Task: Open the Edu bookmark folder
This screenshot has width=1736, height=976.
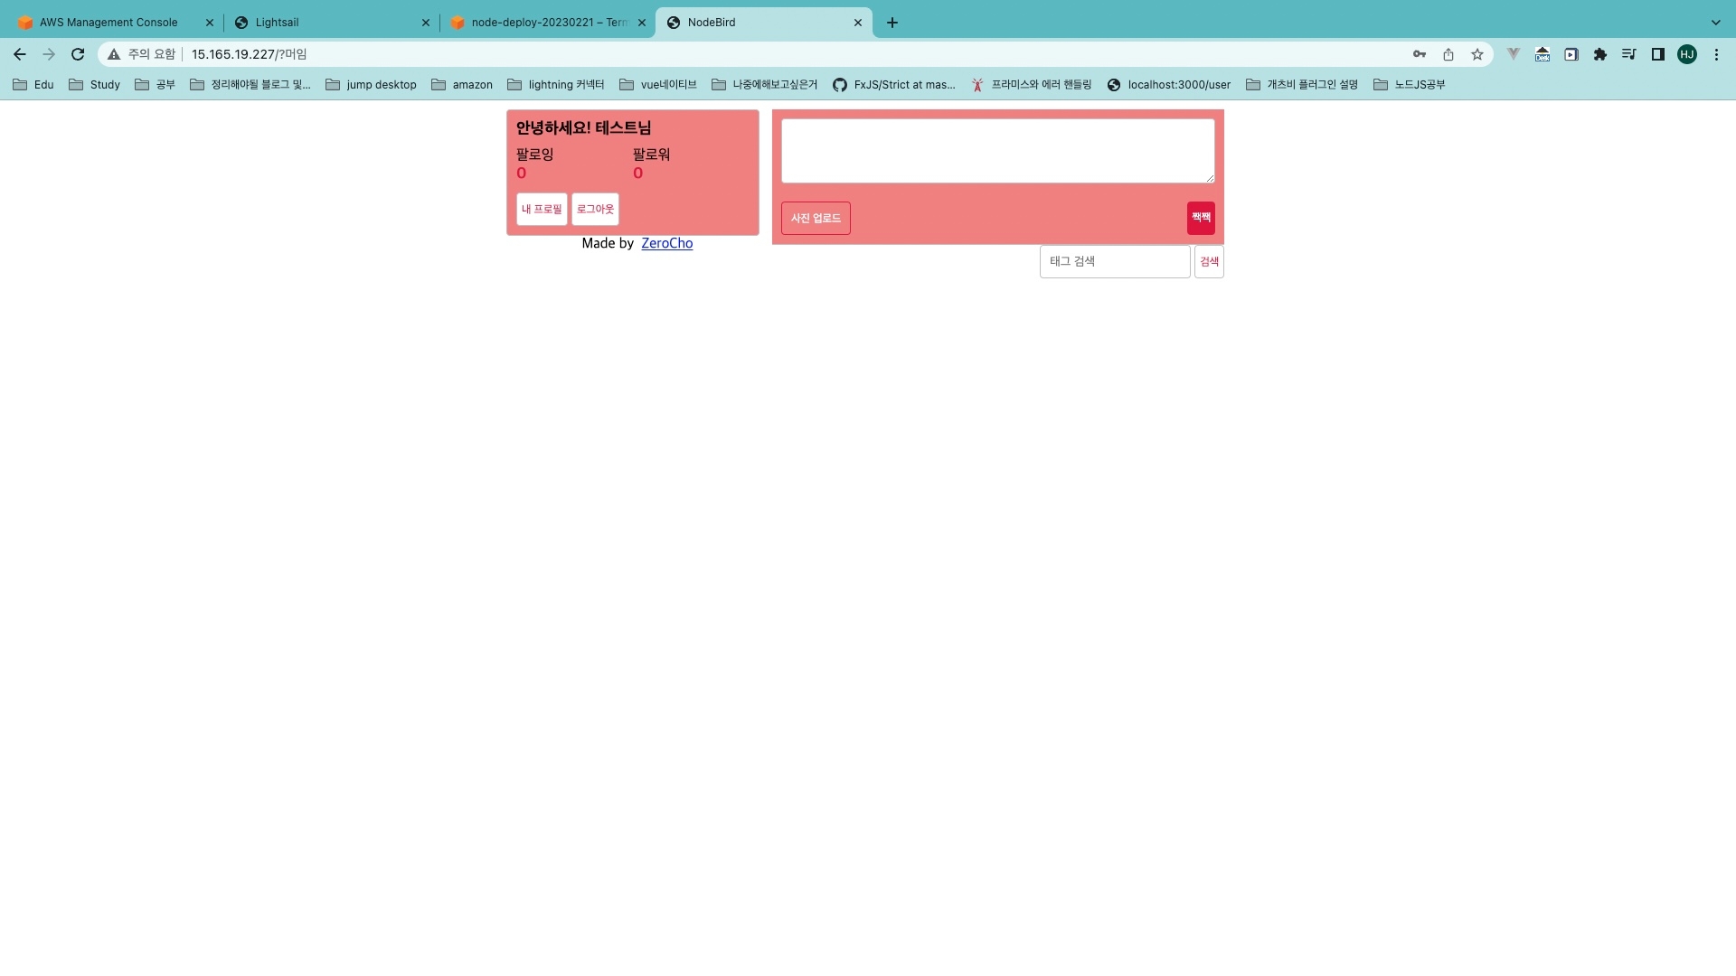Action: click(x=33, y=85)
